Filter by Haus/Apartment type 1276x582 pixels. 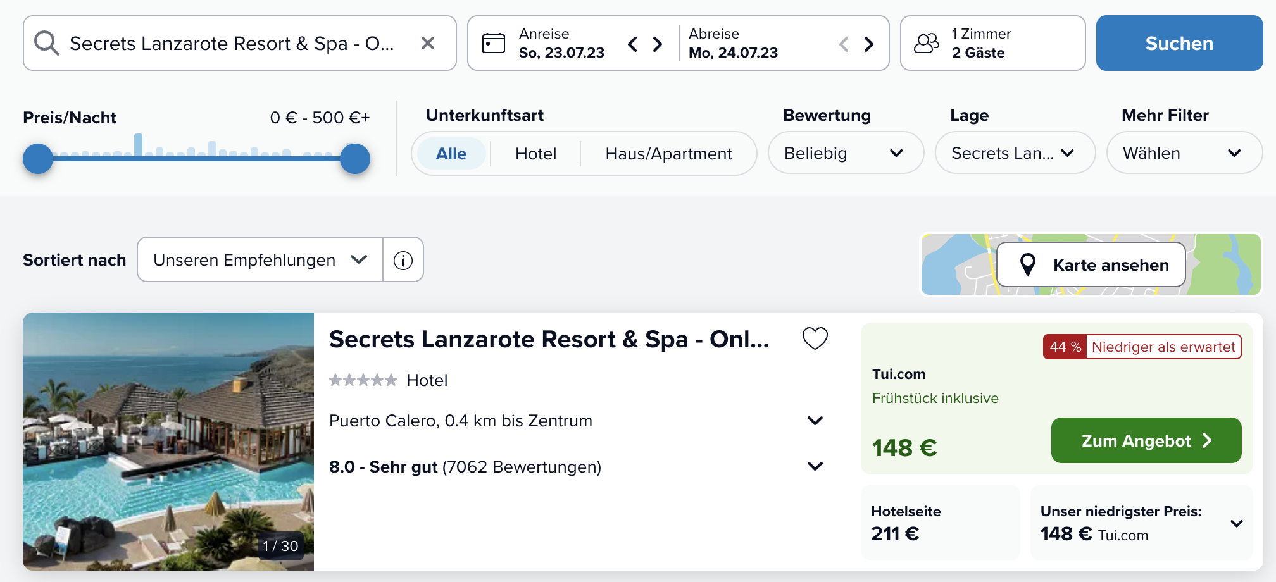668,154
